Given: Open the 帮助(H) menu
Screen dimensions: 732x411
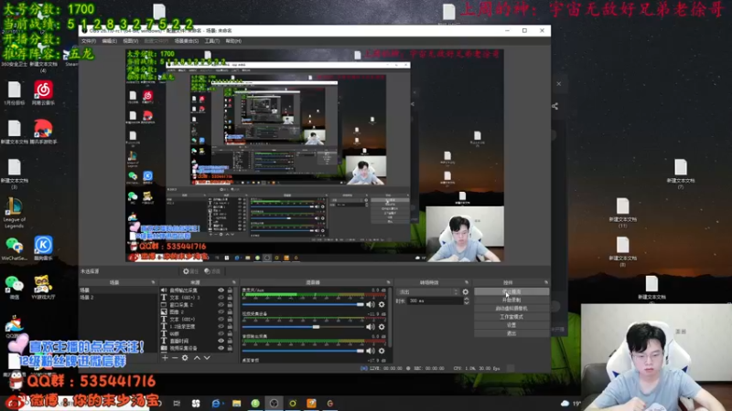Looking at the screenshot, I should pos(233,41).
